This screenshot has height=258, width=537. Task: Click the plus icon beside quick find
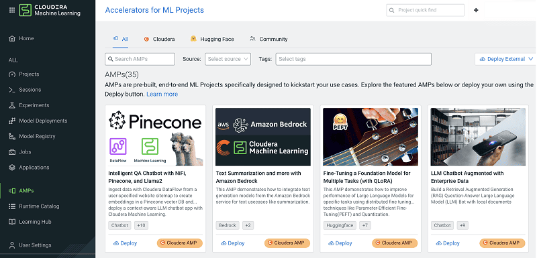point(476,10)
